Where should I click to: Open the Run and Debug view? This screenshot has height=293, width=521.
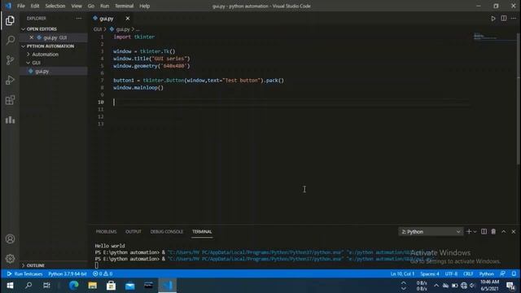click(x=10, y=80)
